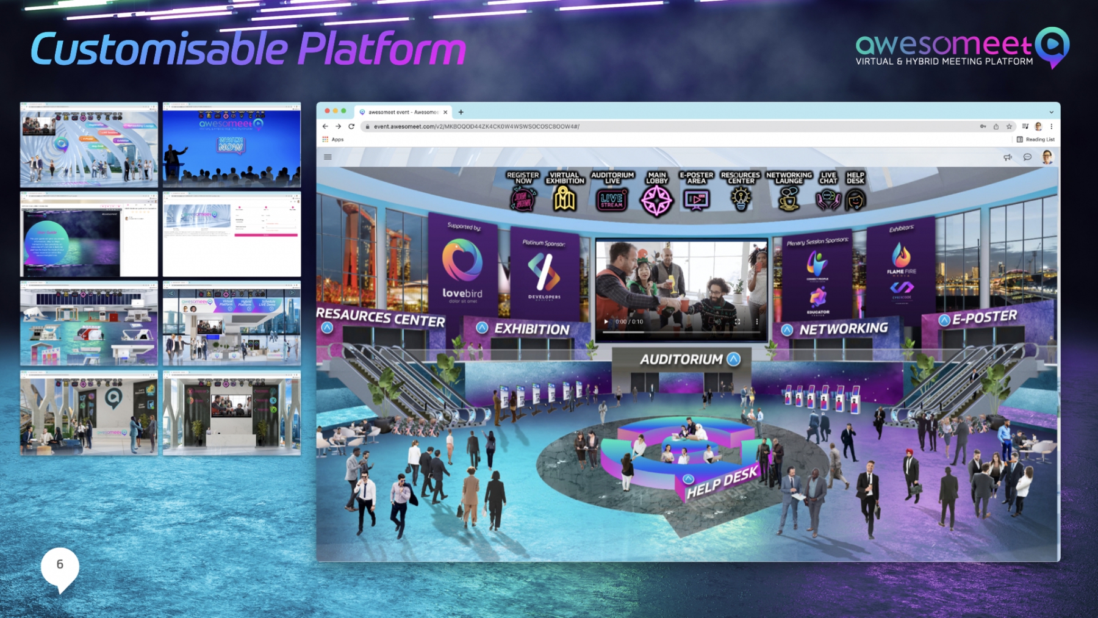Reload the browser page
This screenshot has height=618, width=1098.
coord(351,126)
